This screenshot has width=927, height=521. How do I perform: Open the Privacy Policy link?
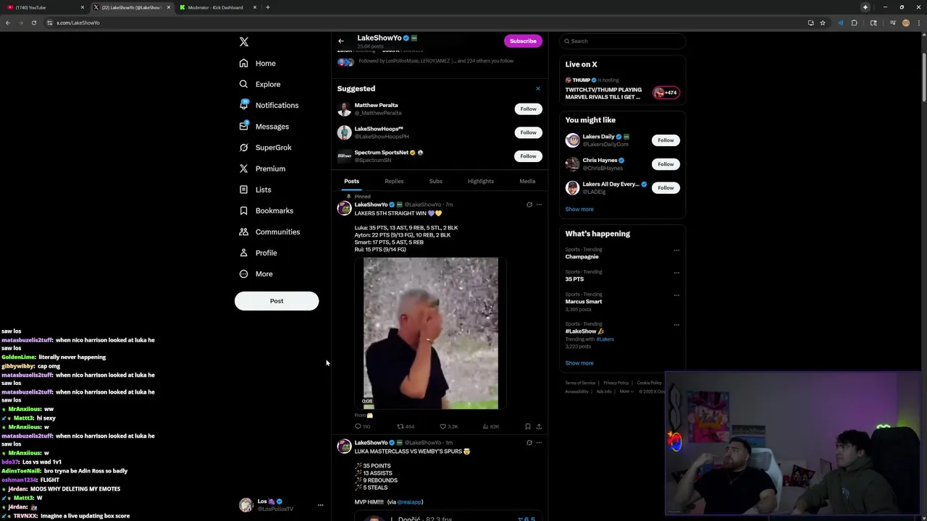coord(616,383)
